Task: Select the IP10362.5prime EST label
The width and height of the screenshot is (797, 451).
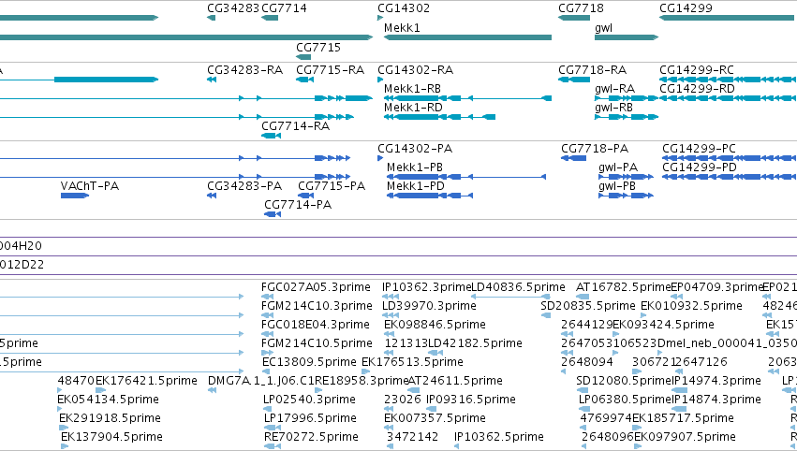Action: [x=499, y=438]
